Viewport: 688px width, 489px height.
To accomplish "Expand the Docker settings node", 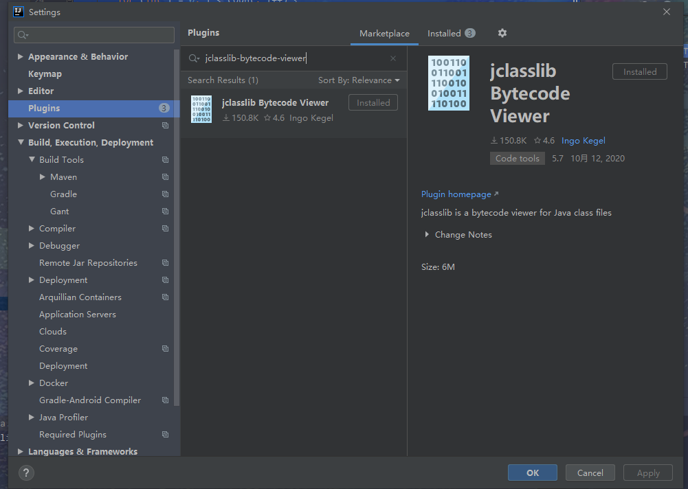I will (31, 383).
